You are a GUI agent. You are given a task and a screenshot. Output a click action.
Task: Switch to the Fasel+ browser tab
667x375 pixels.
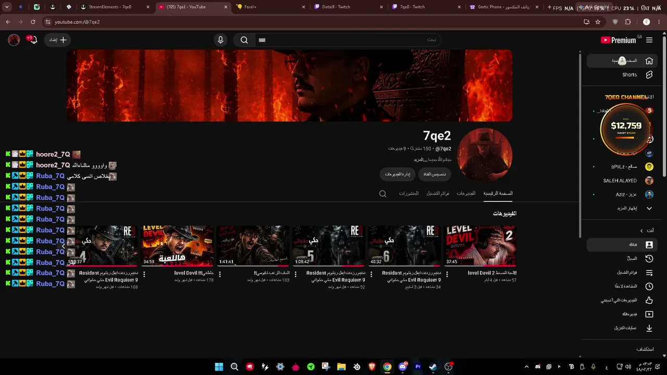pyautogui.click(x=270, y=7)
